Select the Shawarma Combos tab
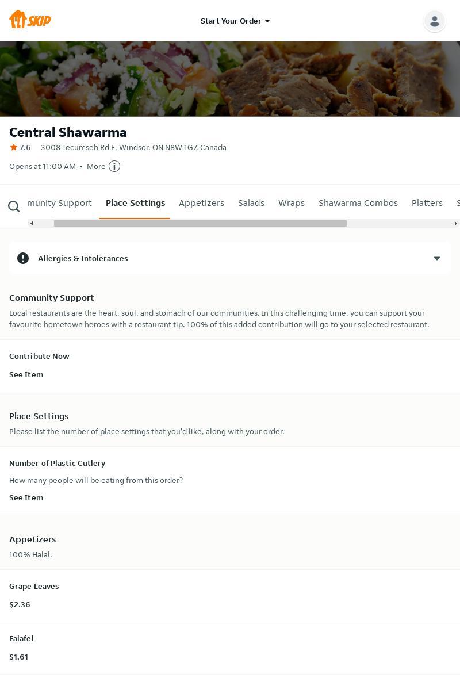The width and height of the screenshot is (460, 678). tap(358, 203)
